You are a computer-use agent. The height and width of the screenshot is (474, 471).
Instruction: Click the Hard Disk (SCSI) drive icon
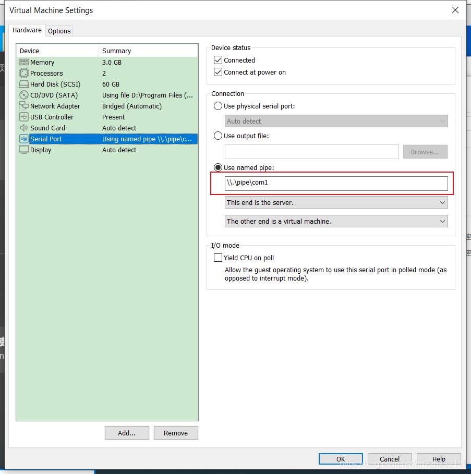23,84
